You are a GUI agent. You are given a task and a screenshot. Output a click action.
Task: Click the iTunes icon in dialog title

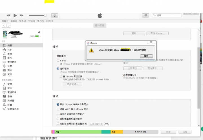[x=88, y=43]
